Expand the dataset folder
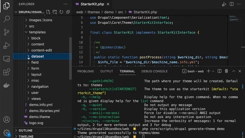This screenshot has width=245, height=138. (42, 56)
